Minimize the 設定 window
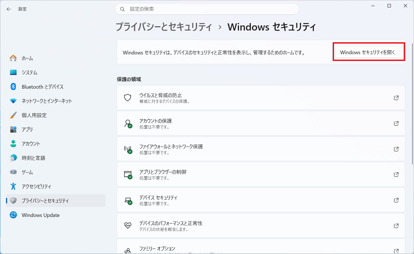Image resolution: width=414 pixels, height=254 pixels. tap(373, 6)
